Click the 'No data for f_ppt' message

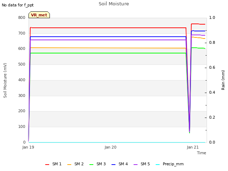[x=18, y=5]
